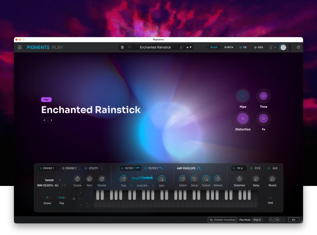
Task: Open the 8% CPU meter box
Action: coord(294,220)
